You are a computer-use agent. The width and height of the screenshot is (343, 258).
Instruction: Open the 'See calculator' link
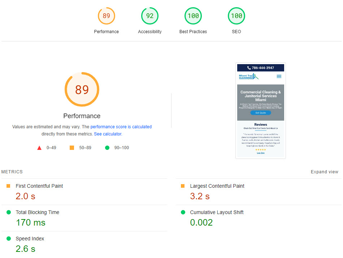point(108,134)
